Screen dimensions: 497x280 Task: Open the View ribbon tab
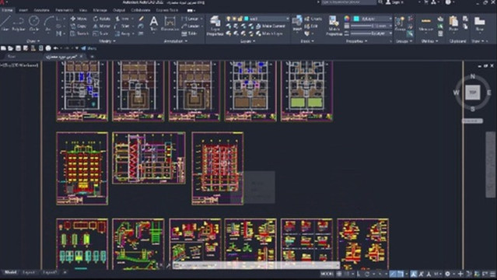point(83,10)
